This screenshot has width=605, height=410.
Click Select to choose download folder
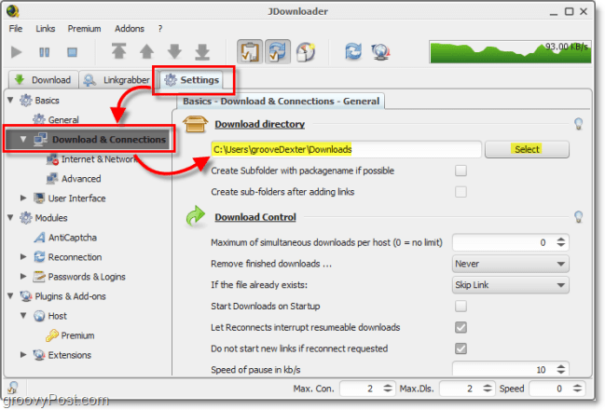527,149
